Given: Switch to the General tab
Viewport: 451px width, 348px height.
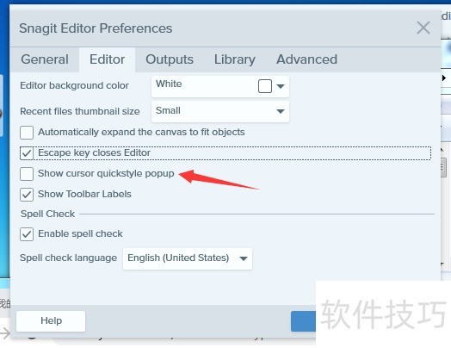Looking at the screenshot, I should tap(45, 59).
